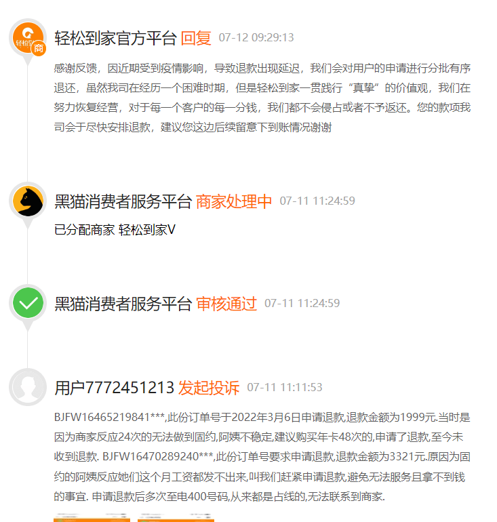Click the 商 badge on merchant avatar

(39, 49)
